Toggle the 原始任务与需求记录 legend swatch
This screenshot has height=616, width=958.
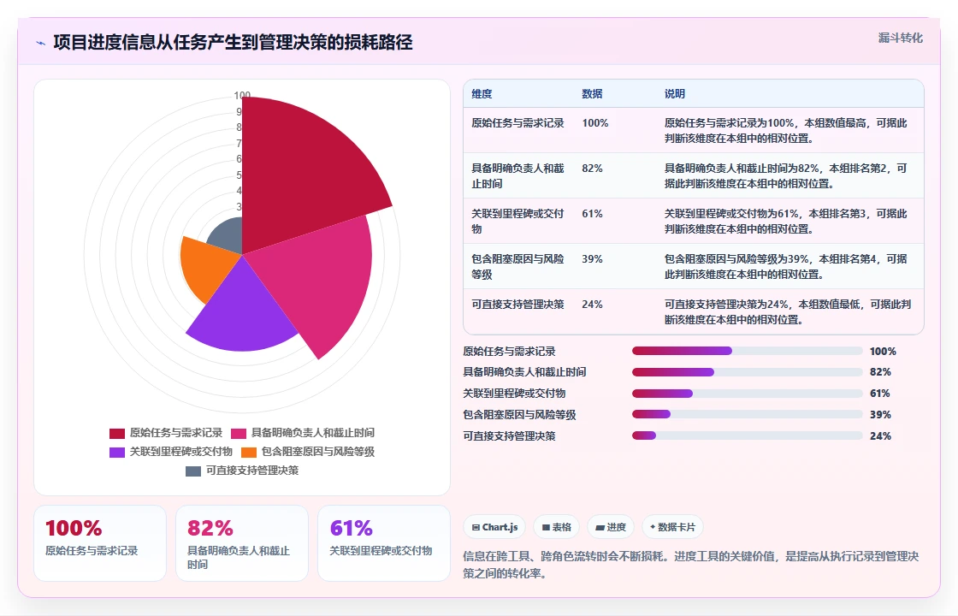[116, 433]
